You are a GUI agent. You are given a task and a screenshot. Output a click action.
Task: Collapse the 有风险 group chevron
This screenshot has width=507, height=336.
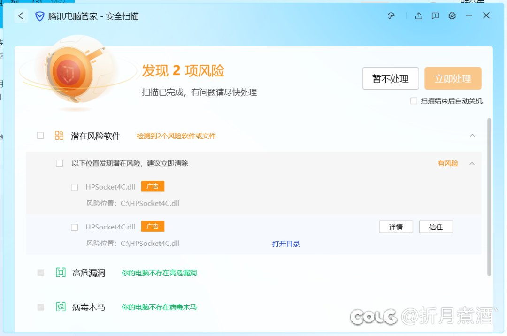(x=472, y=163)
